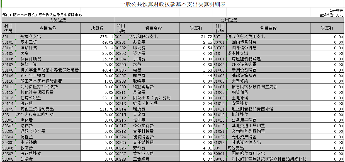This screenshot has height=162, width=345.
Task: Select the value 49.02
Action: 98,42
